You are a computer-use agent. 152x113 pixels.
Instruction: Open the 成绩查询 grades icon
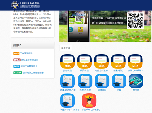click(102, 81)
